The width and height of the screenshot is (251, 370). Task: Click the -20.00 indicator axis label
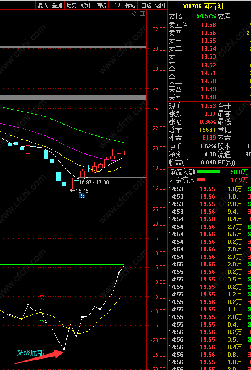click(158, 340)
